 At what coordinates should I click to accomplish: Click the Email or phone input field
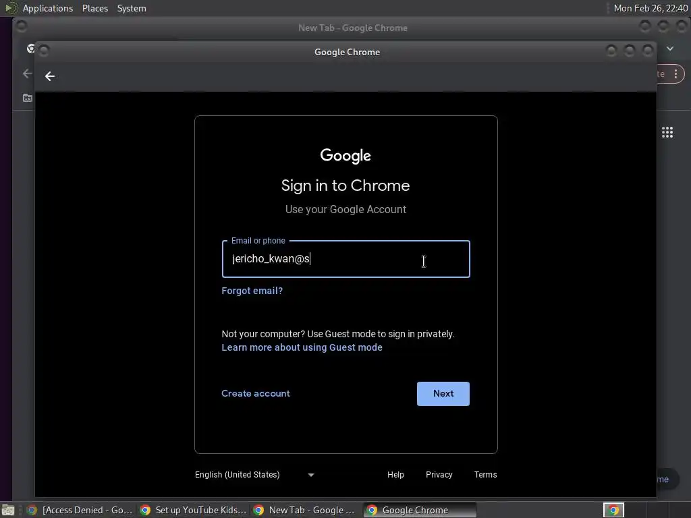(x=346, y=259)
